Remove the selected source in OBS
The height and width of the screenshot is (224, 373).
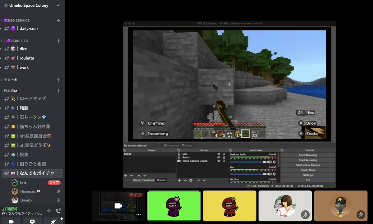[x=185, y=180]
